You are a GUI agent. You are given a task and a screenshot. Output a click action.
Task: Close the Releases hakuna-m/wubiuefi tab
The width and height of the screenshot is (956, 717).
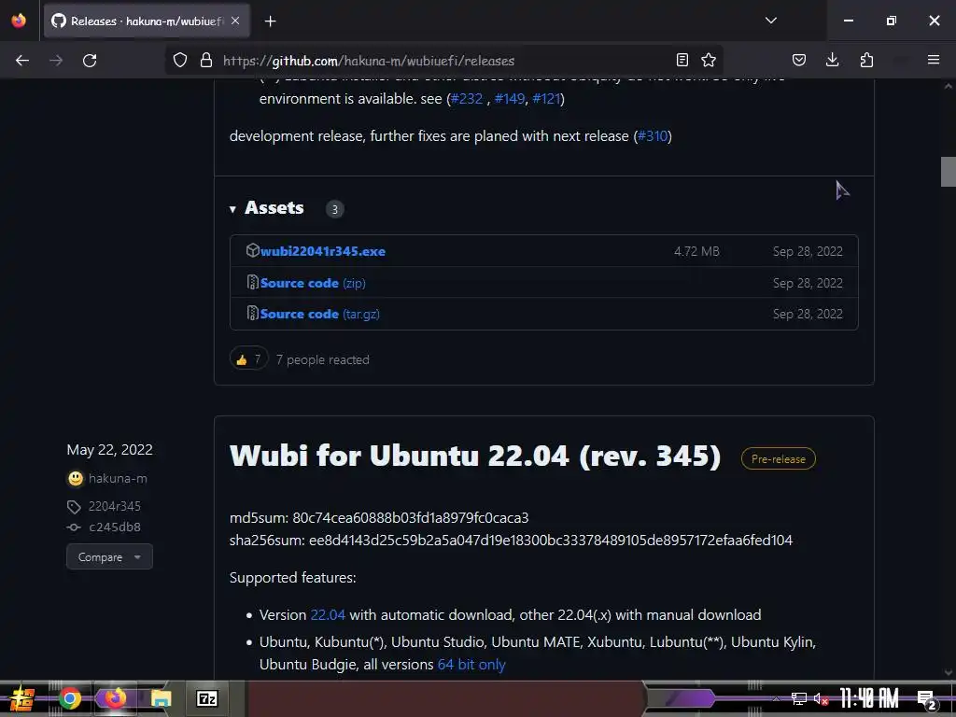click(x=235, y=21)
